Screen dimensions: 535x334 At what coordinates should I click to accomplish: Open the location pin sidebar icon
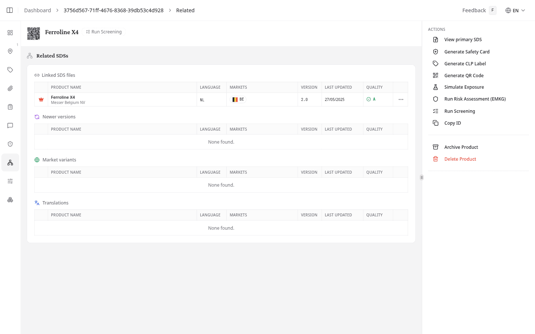10,51
